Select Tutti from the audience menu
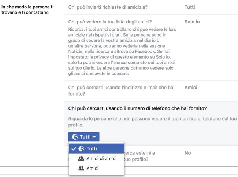The image size is (238, 177). (92, 148)
